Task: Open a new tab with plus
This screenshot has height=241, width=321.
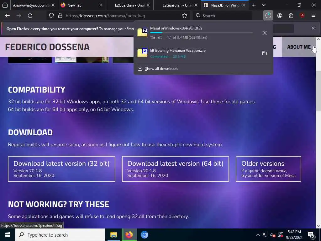Action: (254, 5)
